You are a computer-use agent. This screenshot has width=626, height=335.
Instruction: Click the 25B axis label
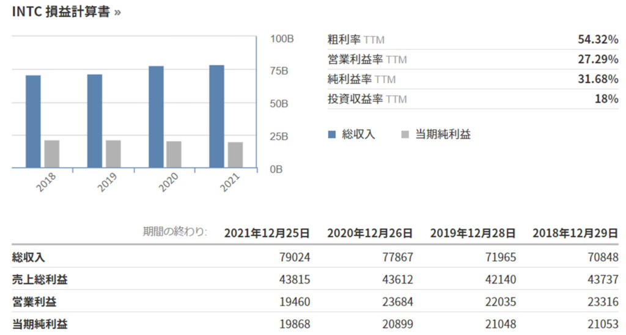279,136
